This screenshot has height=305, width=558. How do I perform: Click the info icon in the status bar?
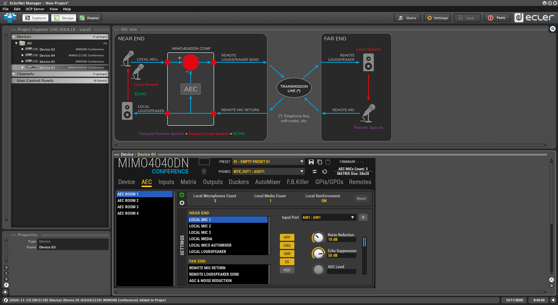click(x=6, y=300)
